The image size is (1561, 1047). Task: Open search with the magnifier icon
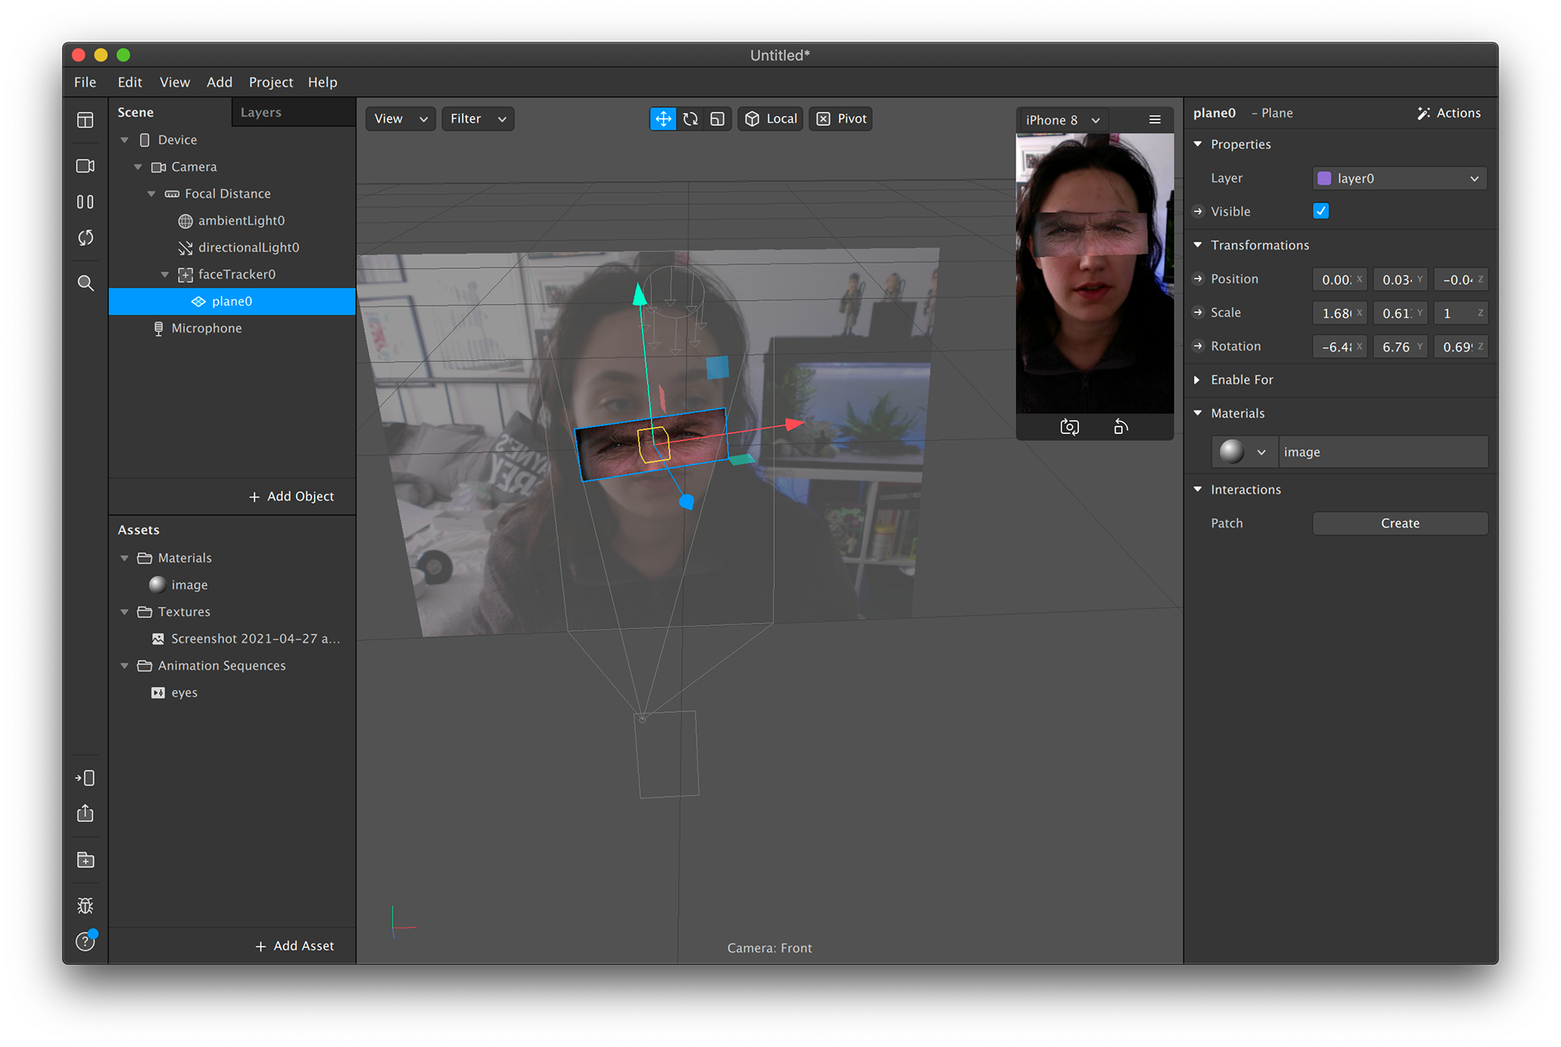pos(85,283)
